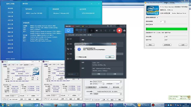The height and width of the screenshot is (107, 191).
Task: Open 烤鸡工具 in toolbox sidebar
Action: point(10,44)
